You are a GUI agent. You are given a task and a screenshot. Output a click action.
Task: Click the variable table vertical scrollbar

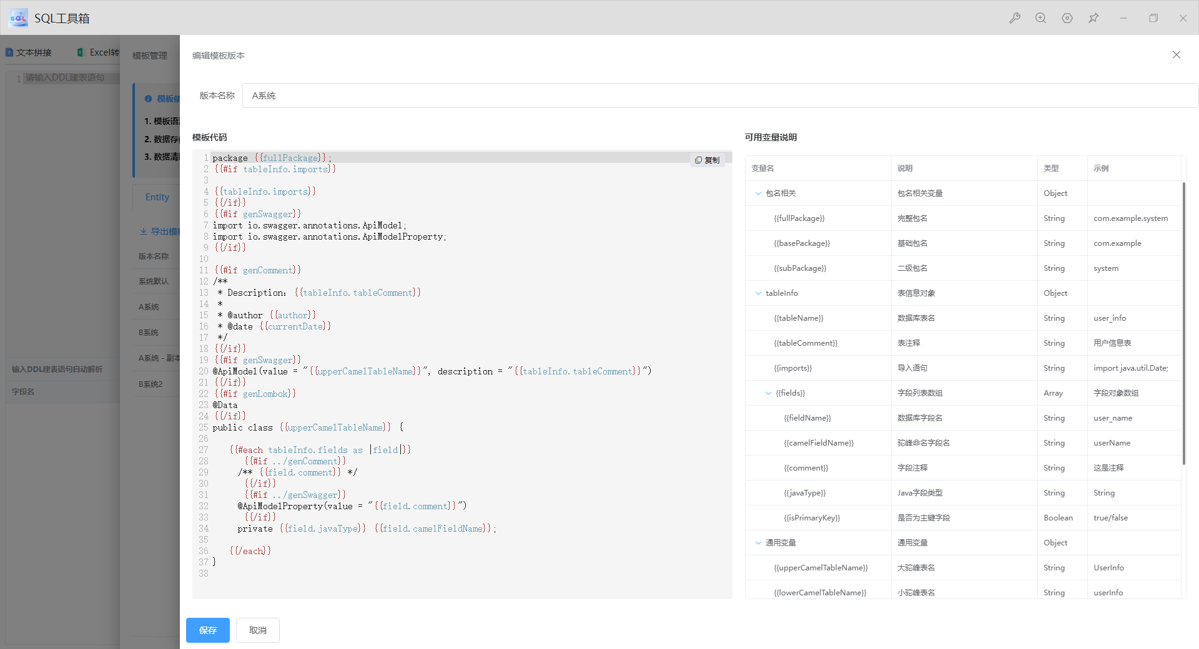1183,323
